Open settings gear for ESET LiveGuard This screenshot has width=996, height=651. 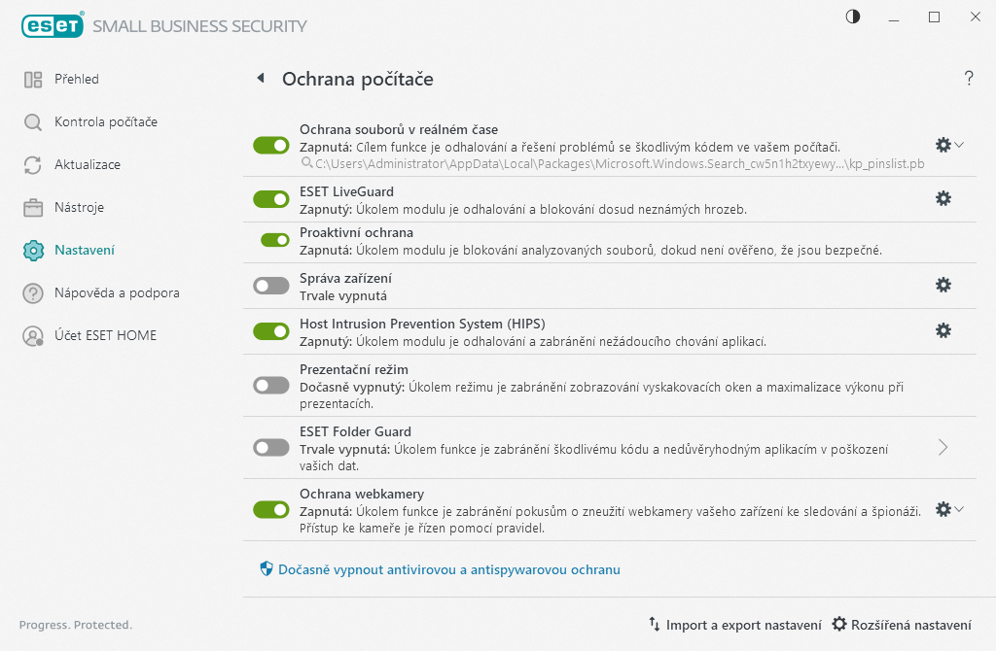pos(943,198)
